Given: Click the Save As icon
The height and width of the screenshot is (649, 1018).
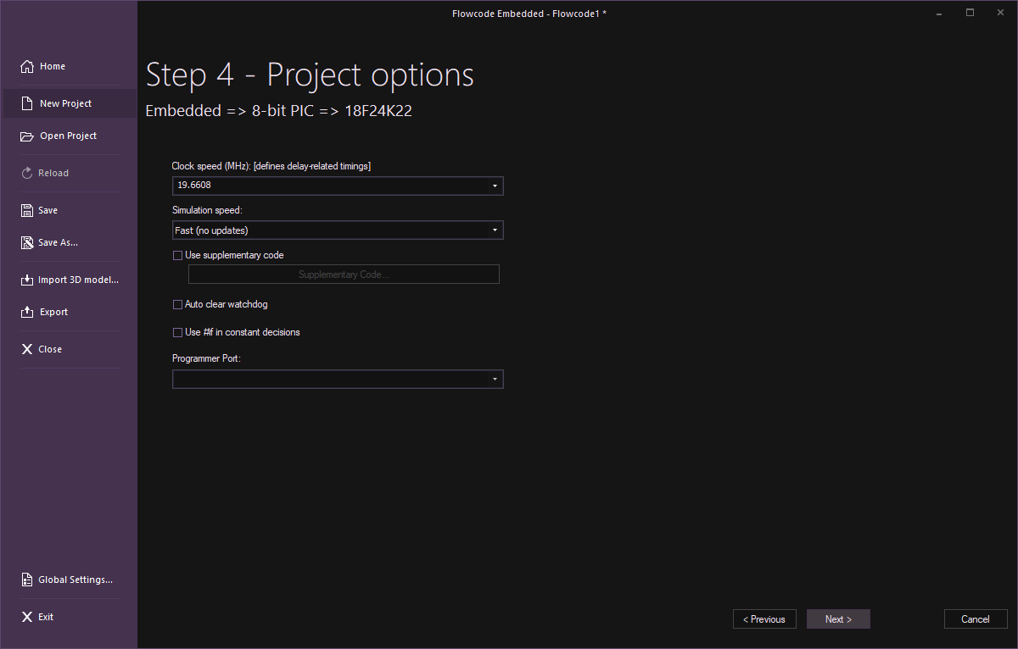Looking at the screenshot, I should point(27,242).
